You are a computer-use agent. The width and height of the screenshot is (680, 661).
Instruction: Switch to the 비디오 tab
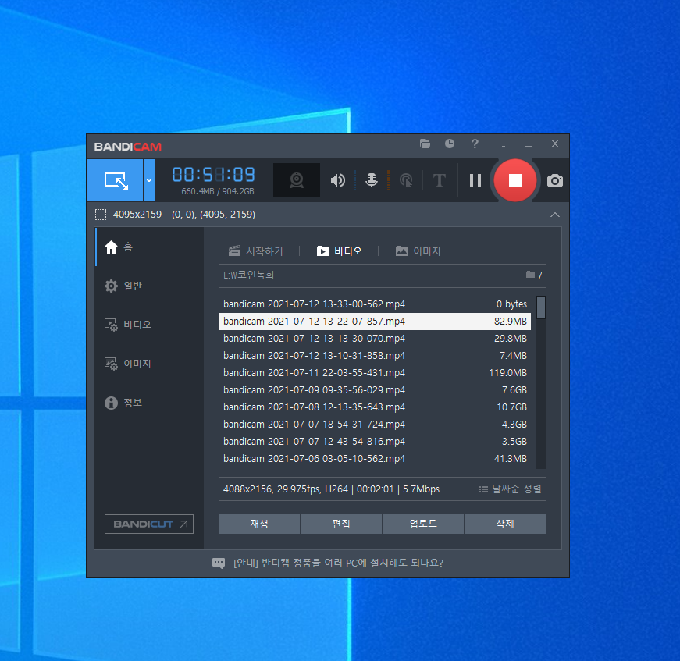[x=339, y=251]
